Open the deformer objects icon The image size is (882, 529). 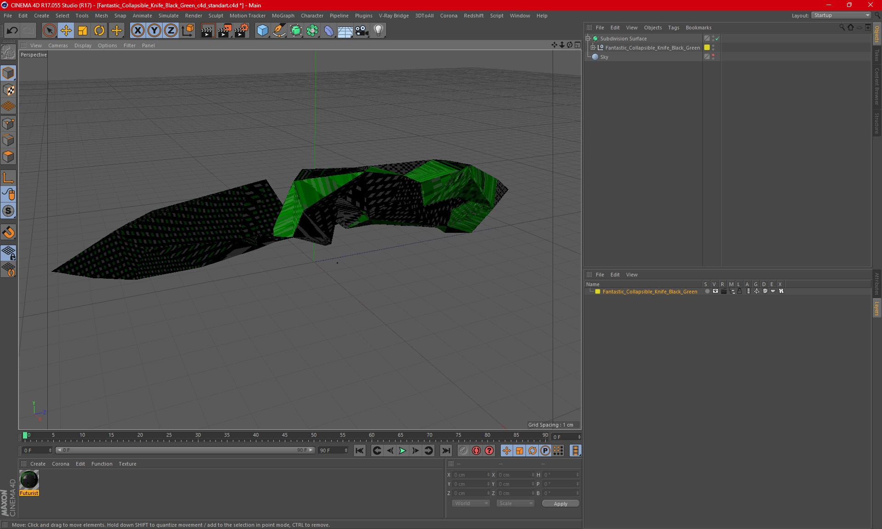pyautogui.click(x=329, y=31)
